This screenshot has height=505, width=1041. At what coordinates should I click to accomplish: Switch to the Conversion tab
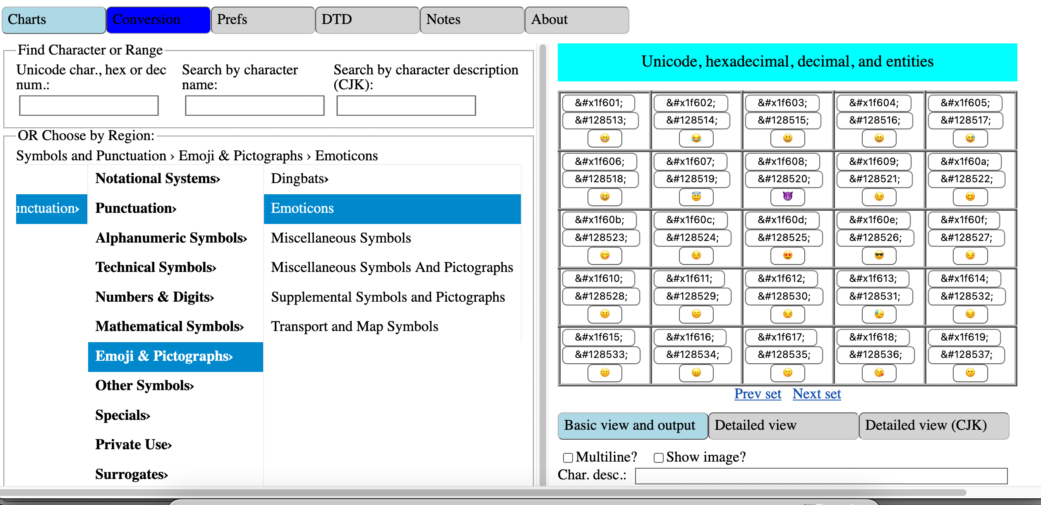tap(158, 20)
